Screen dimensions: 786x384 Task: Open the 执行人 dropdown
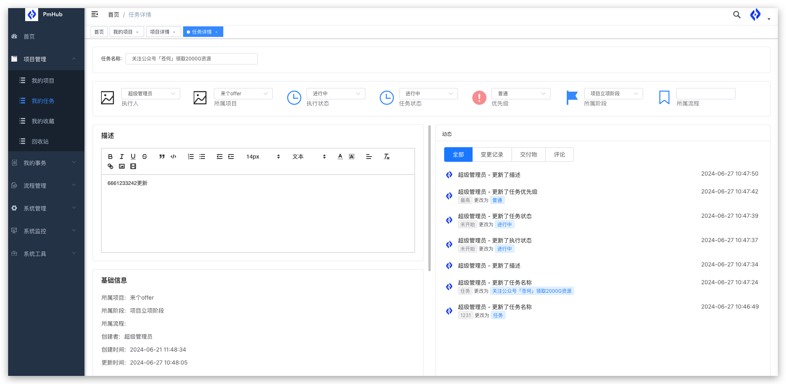point(151,94)
